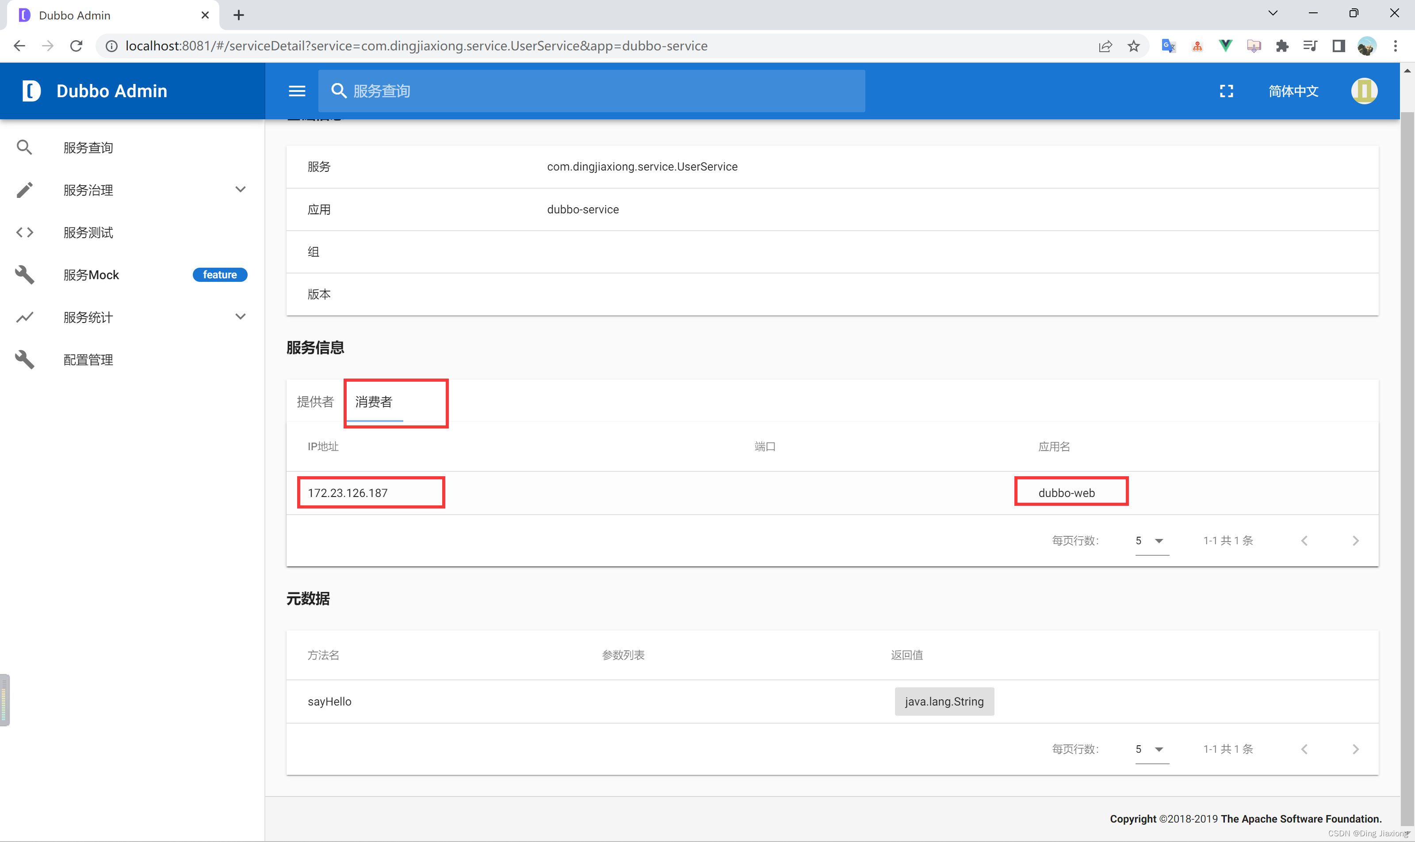Click the 端口 column header

765,447
